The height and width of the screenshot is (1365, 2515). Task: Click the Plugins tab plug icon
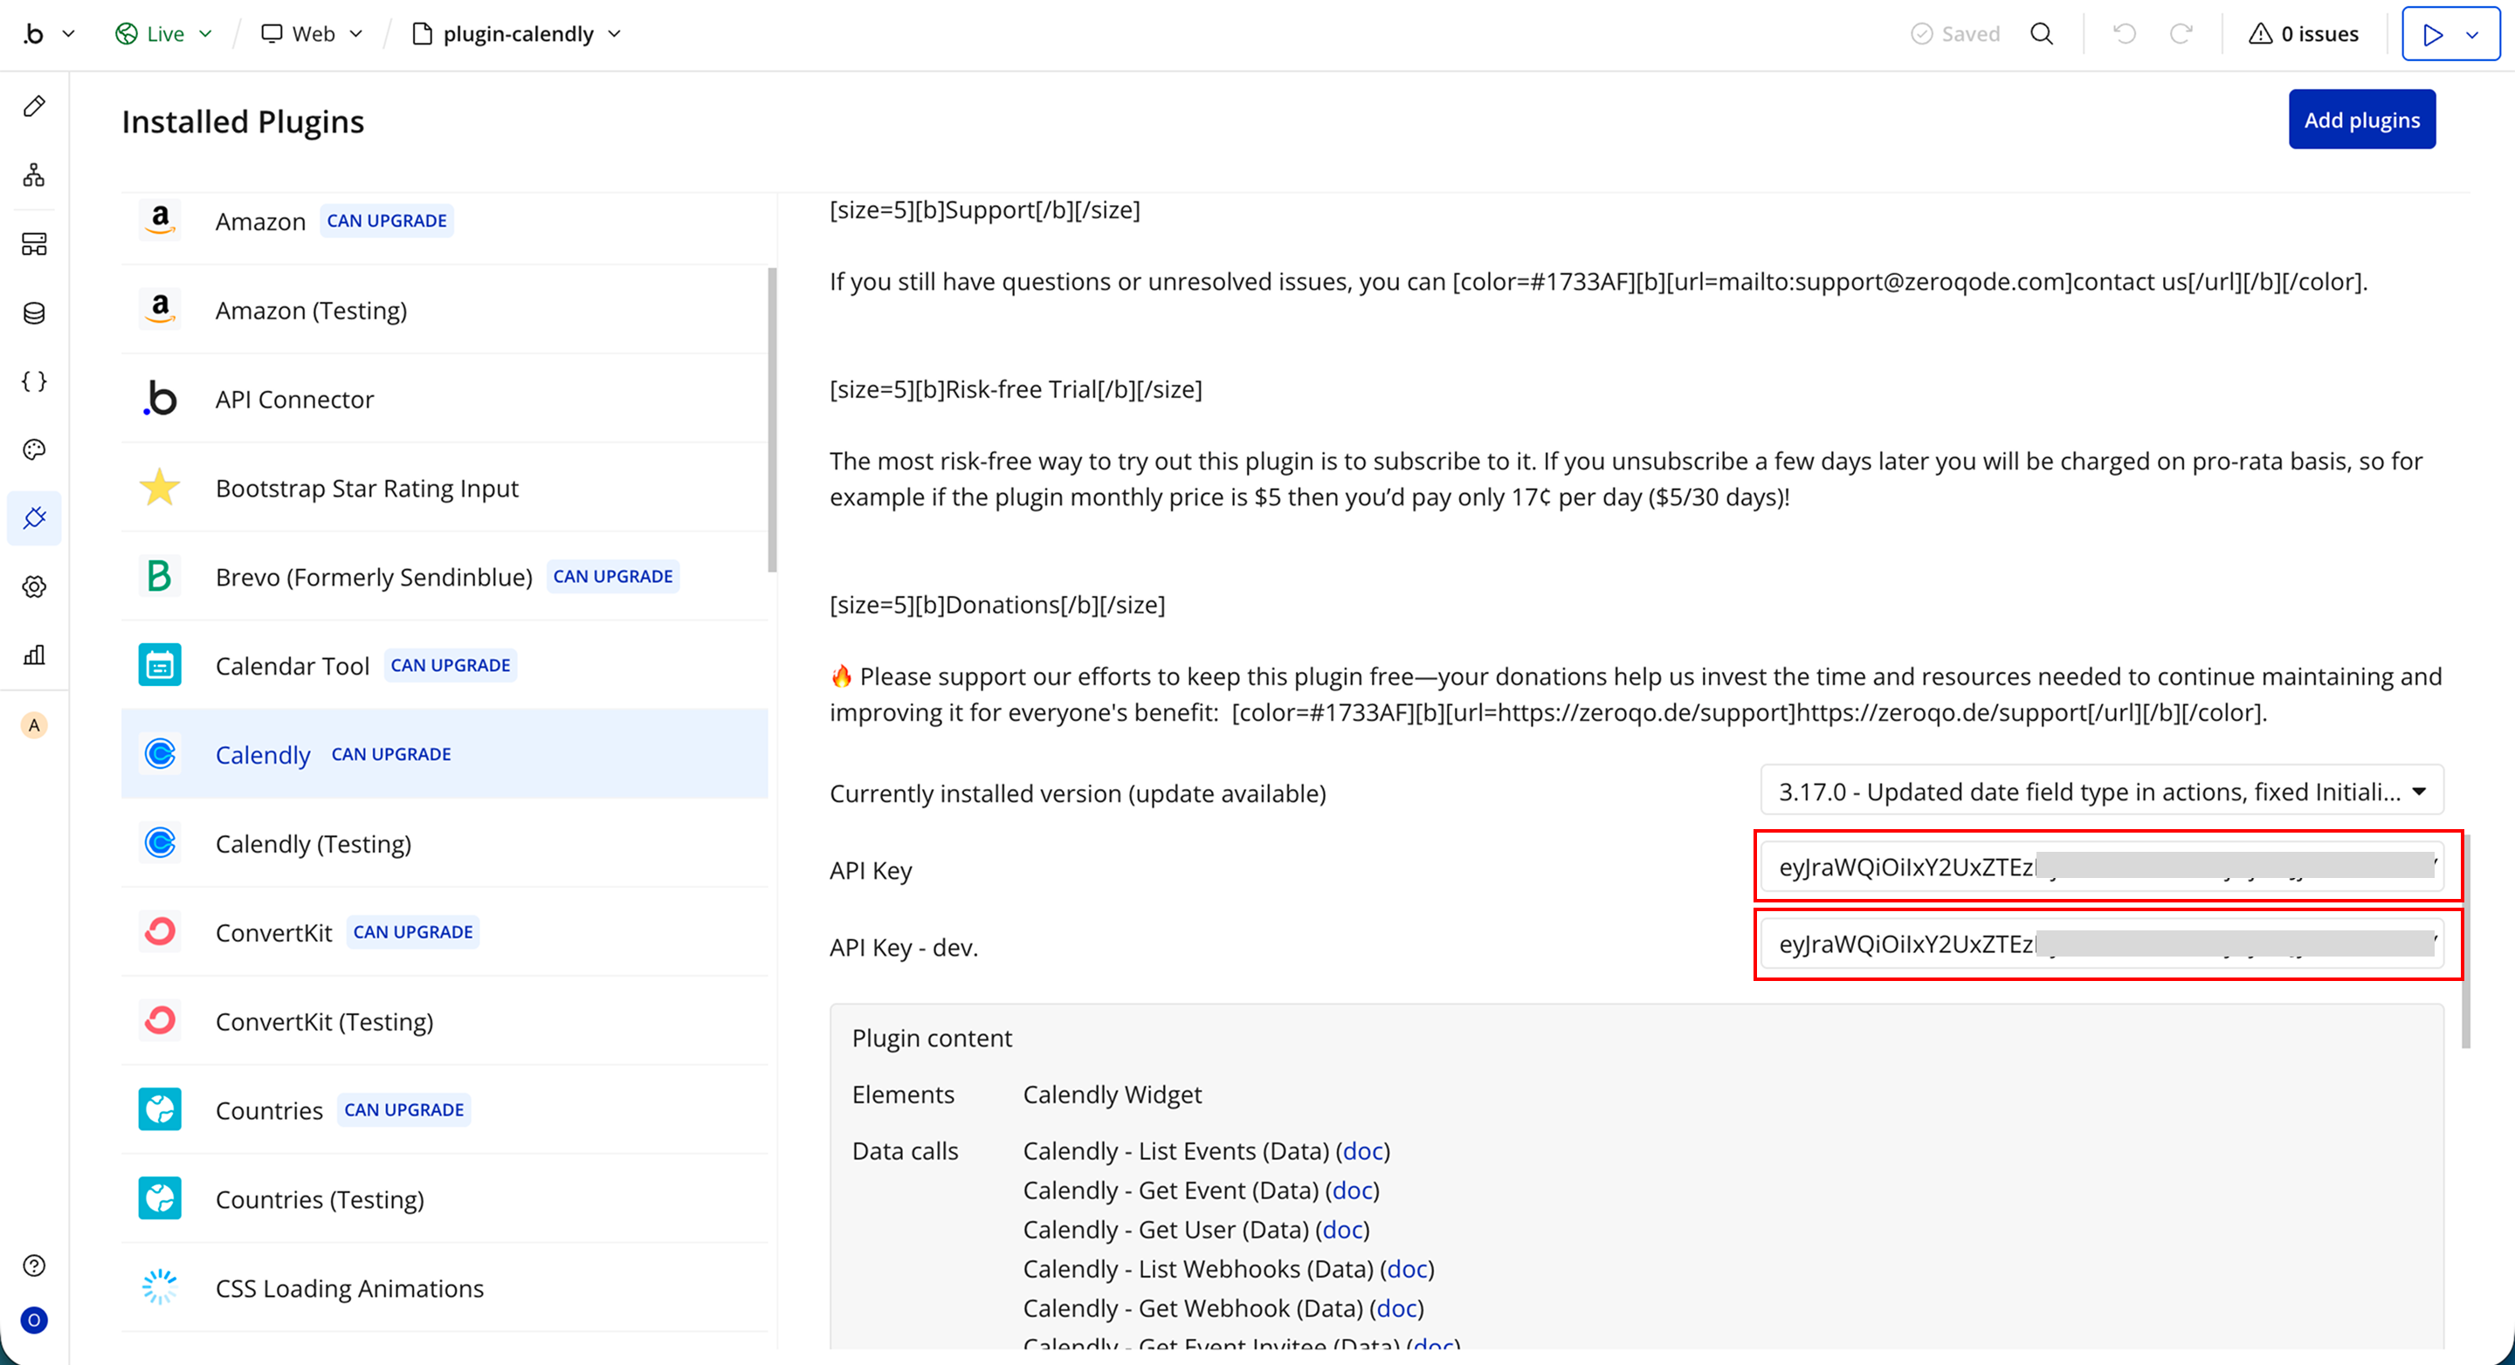click(x=34, y=518)
